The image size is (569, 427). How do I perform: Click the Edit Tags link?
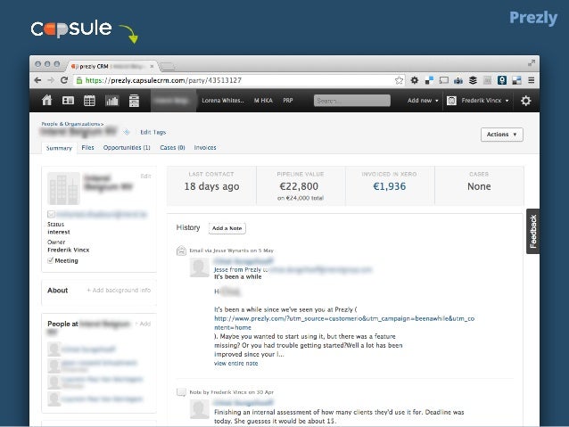[x=153, y=132]
